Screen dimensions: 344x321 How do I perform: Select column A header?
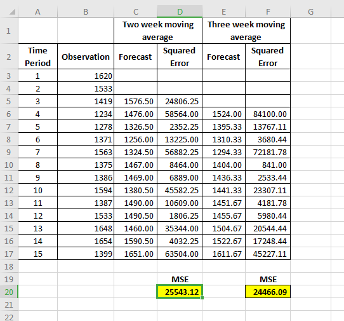[x=37, y=11]
